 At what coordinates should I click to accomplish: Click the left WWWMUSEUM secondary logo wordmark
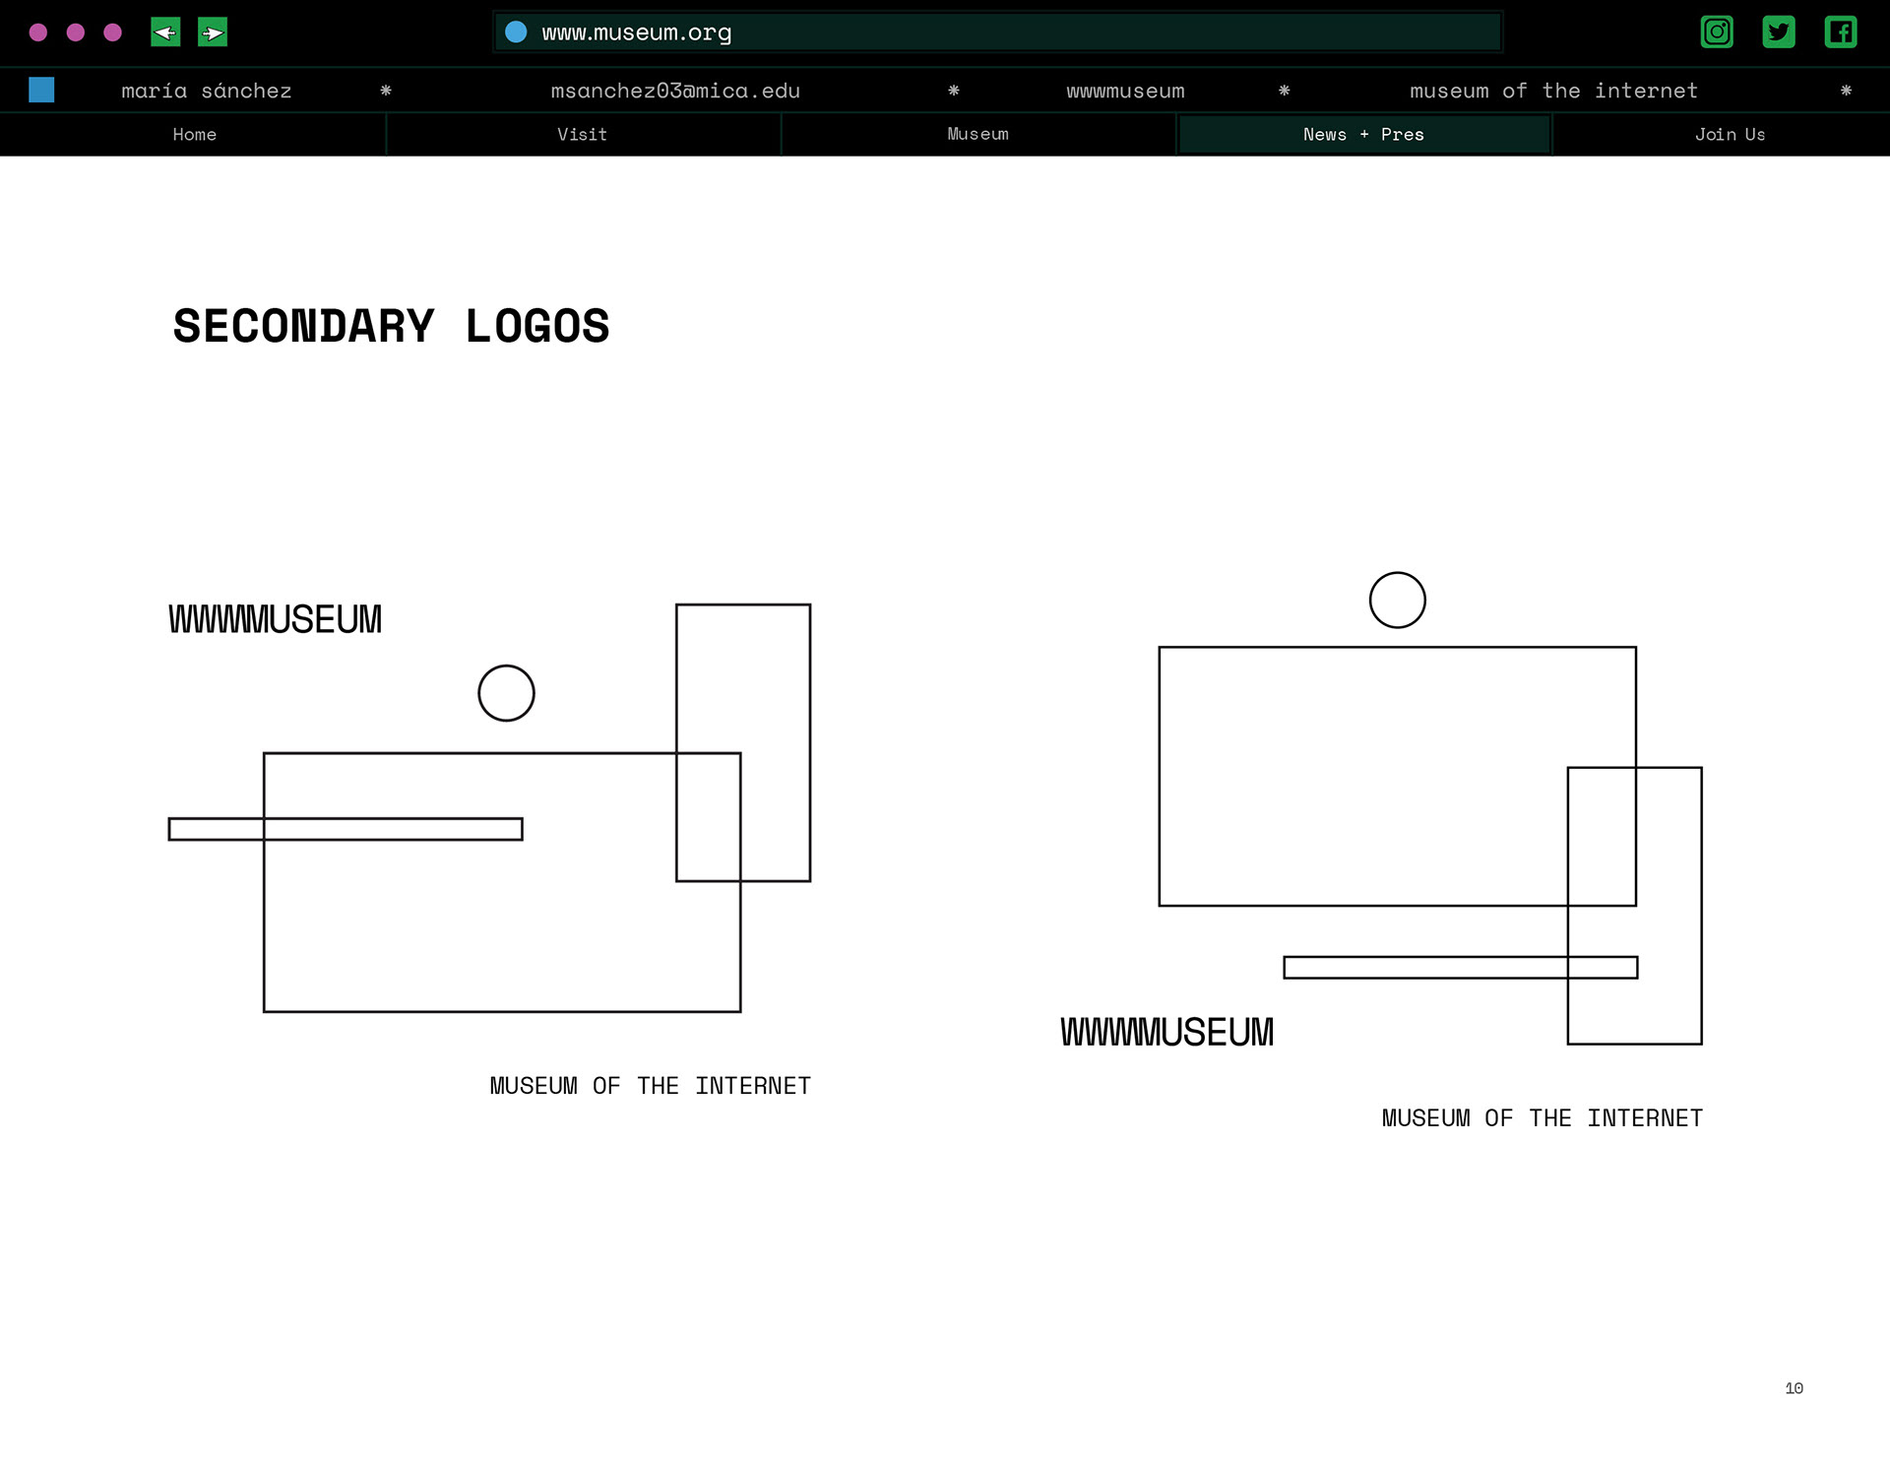(275, 619)
